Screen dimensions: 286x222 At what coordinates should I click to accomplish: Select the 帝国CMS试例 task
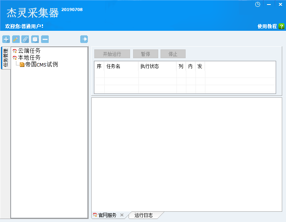[x=41, y=64]
